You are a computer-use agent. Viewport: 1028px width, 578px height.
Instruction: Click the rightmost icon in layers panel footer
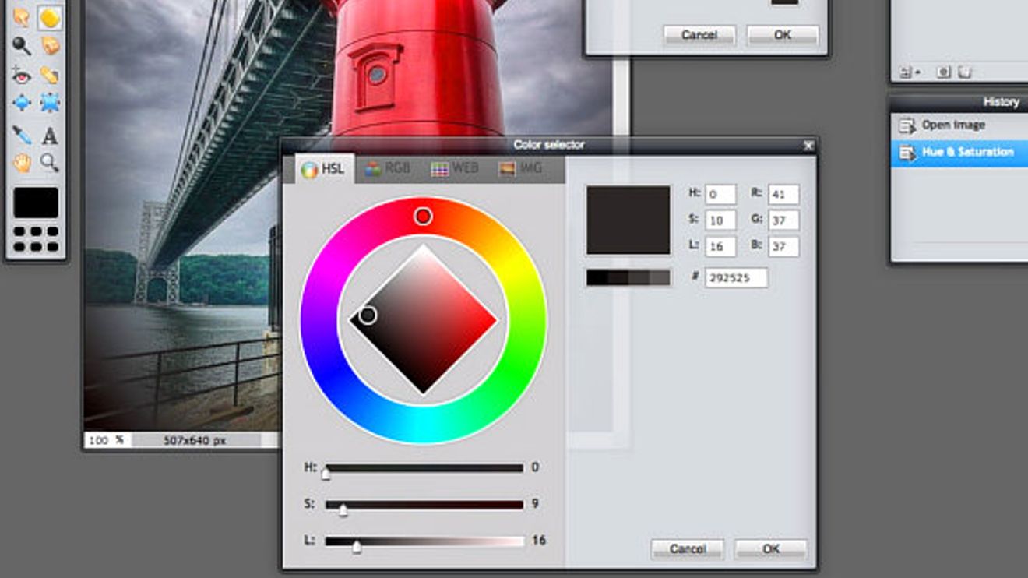coord(964,72)
